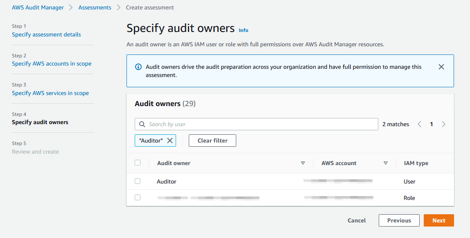Go to the previous results page
This screenshot has height=238, width=470.
click(419, 124)
